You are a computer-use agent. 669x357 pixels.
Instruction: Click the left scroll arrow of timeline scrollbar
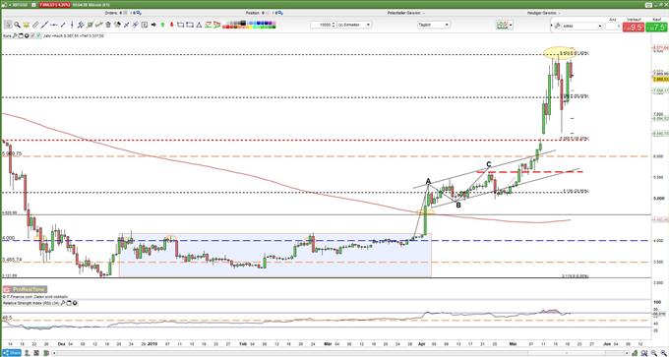click(x=54, y=353)
